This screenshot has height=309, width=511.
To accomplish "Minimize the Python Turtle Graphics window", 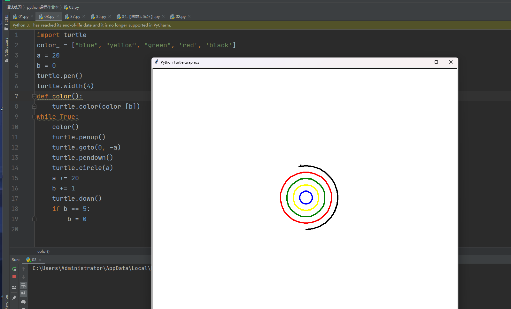I will tap(422, 62).
